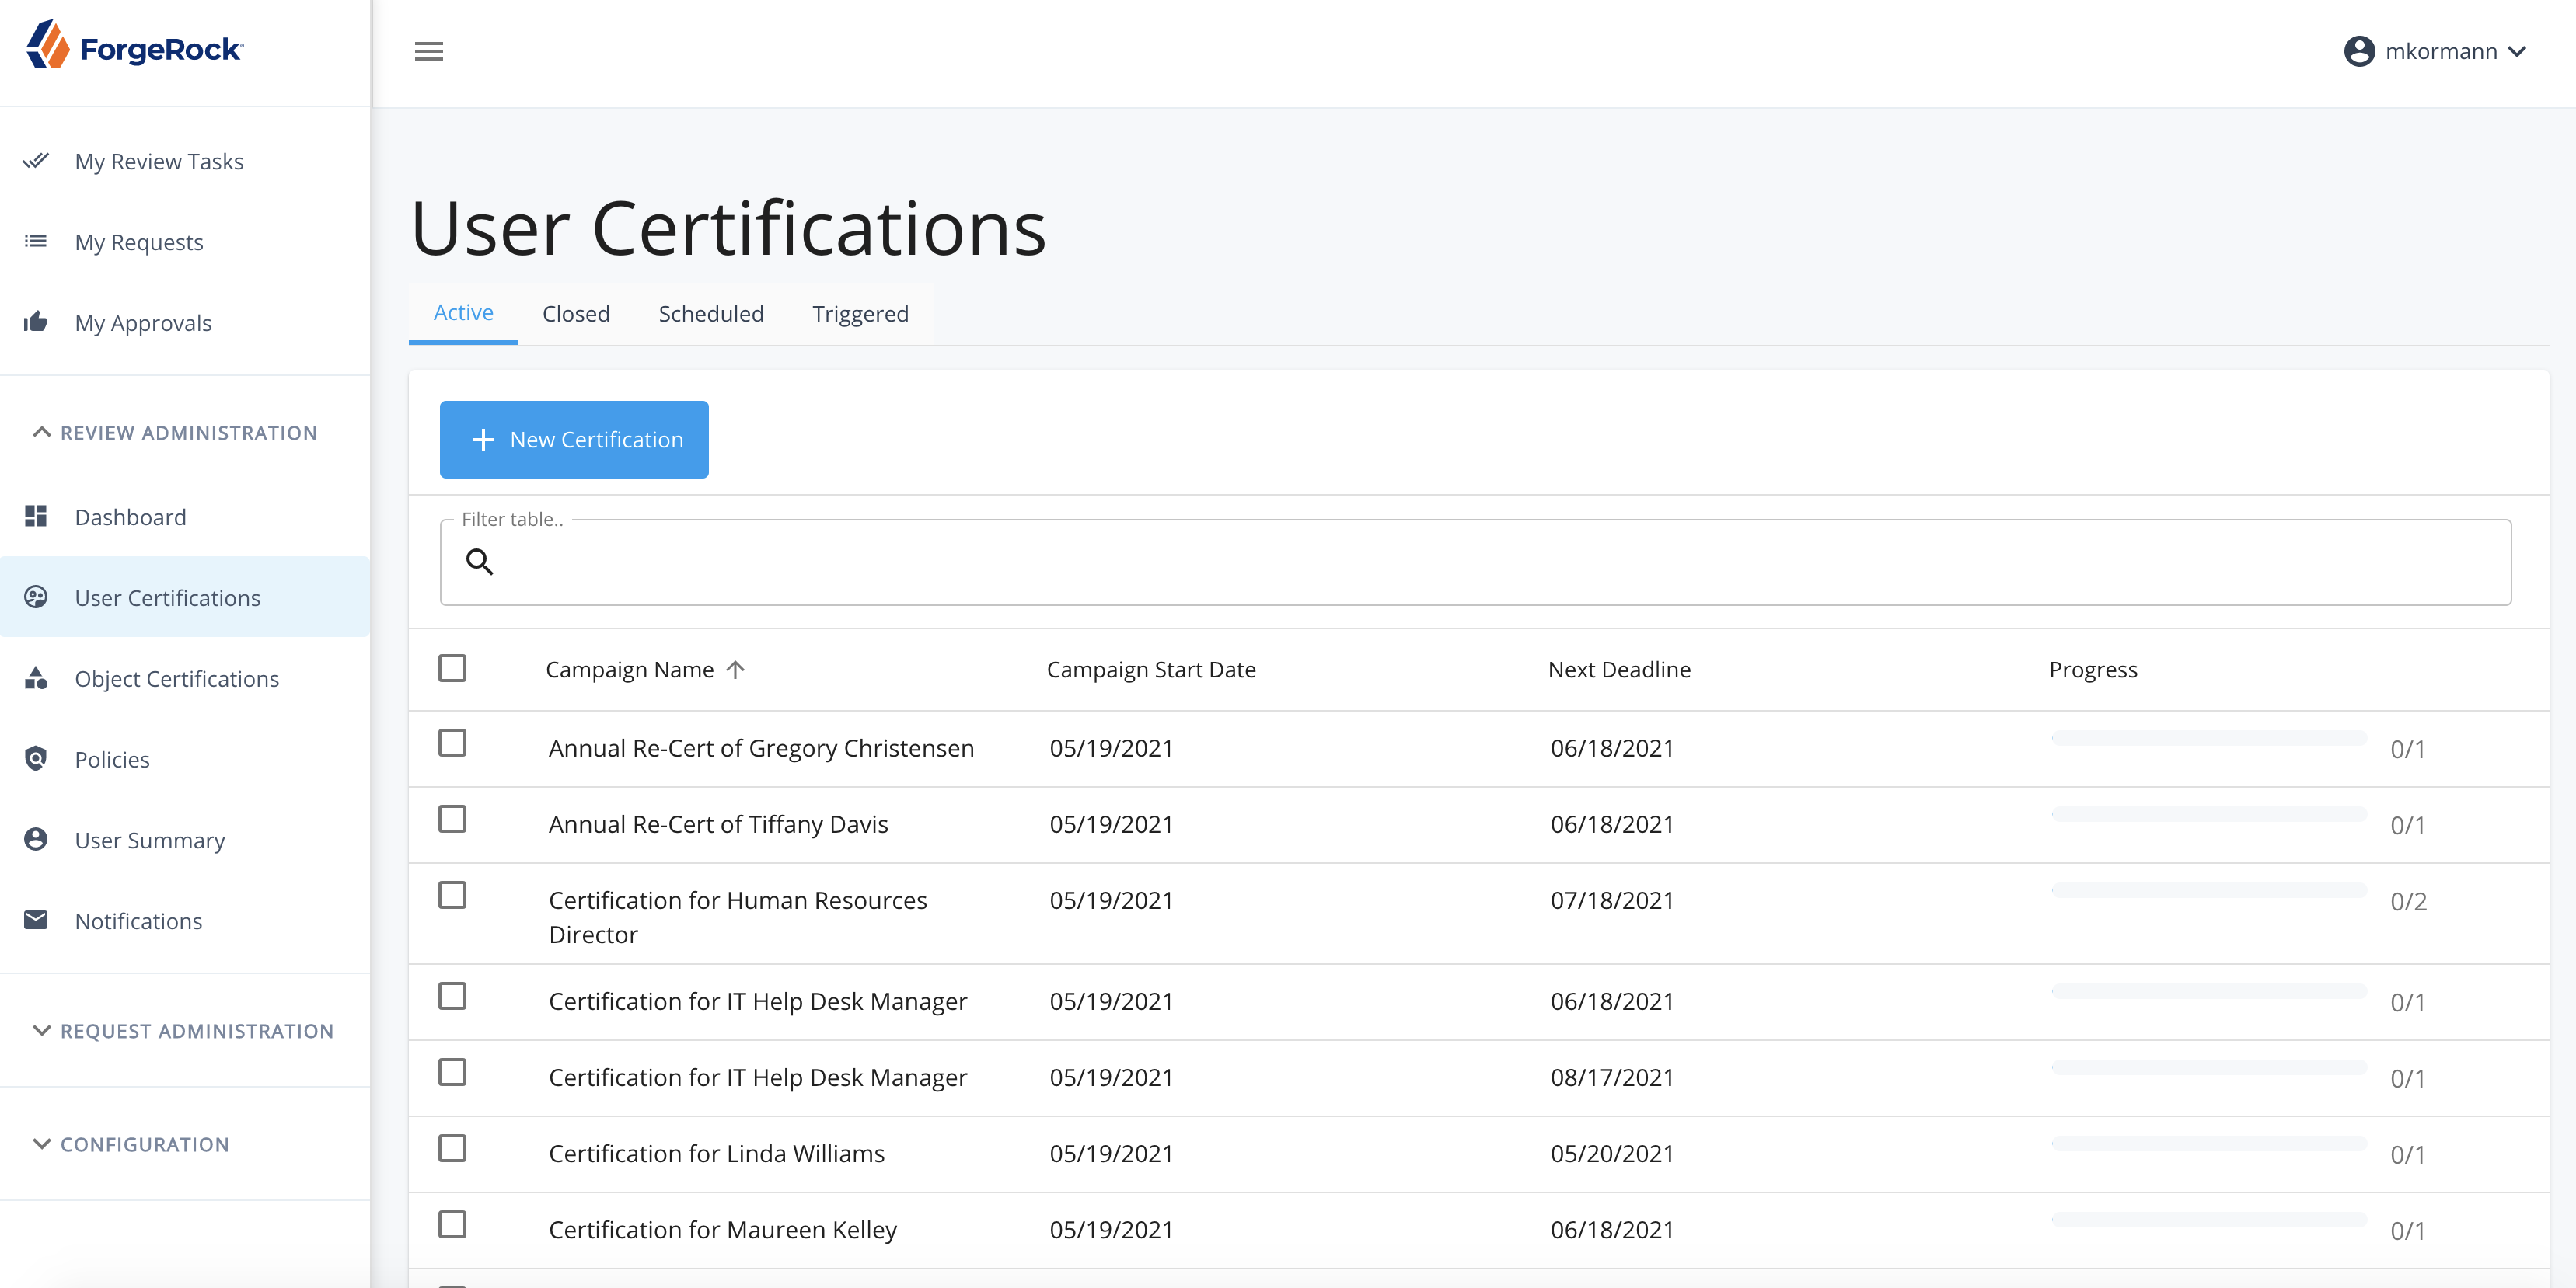2576x1288 pixels.
Task: Click the My Review Tasks checkmark icon
Action: [x=36, y=161]
